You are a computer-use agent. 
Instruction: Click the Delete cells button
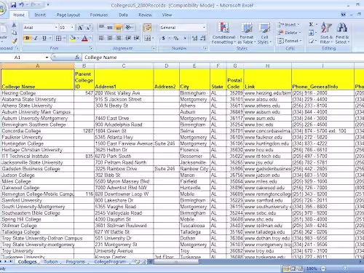pyautogui.click(x=289, y=33)
